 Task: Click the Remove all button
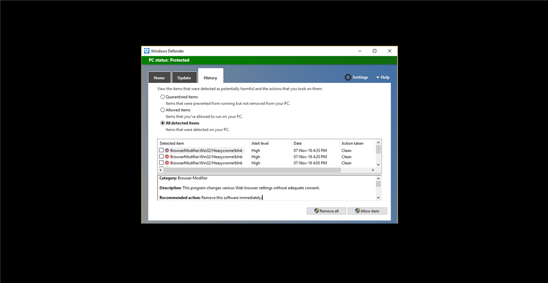tap(326, 211)
